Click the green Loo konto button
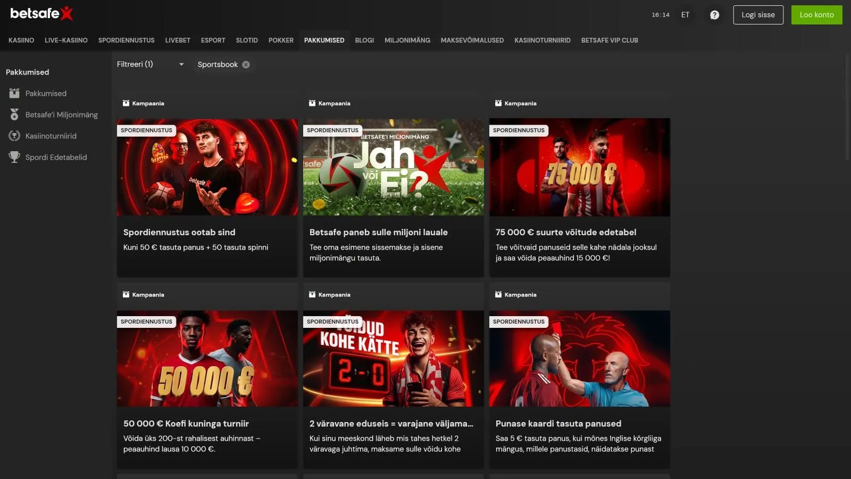This screenshot has height=479, width=851. (x=816, y=15)
